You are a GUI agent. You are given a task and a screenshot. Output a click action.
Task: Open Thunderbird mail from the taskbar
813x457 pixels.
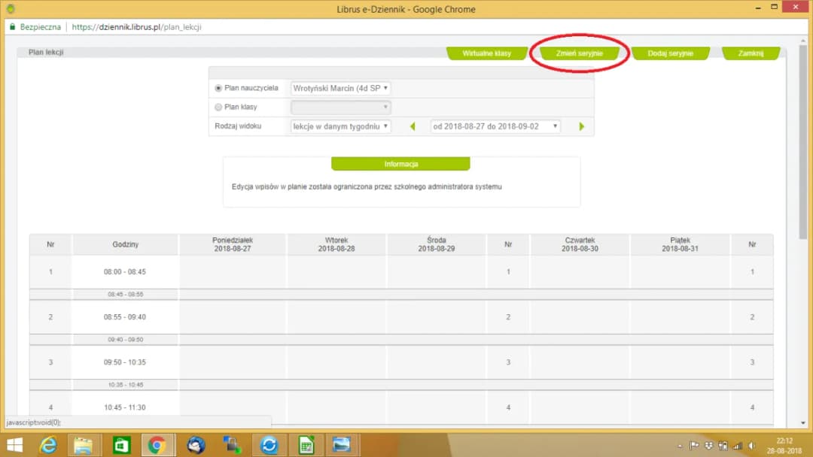(195, 445)
